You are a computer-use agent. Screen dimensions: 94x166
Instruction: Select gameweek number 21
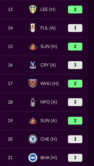point(10,158)
